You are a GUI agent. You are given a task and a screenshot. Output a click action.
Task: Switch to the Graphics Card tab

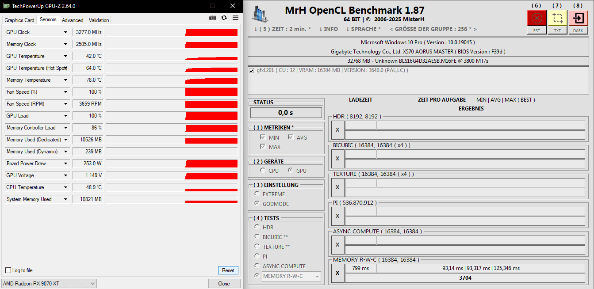[19, 20]
